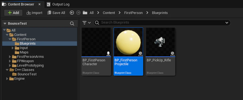Select the BounceTest C++ module folder
Viewport: 243px width, 100px height.
(27, 74)
